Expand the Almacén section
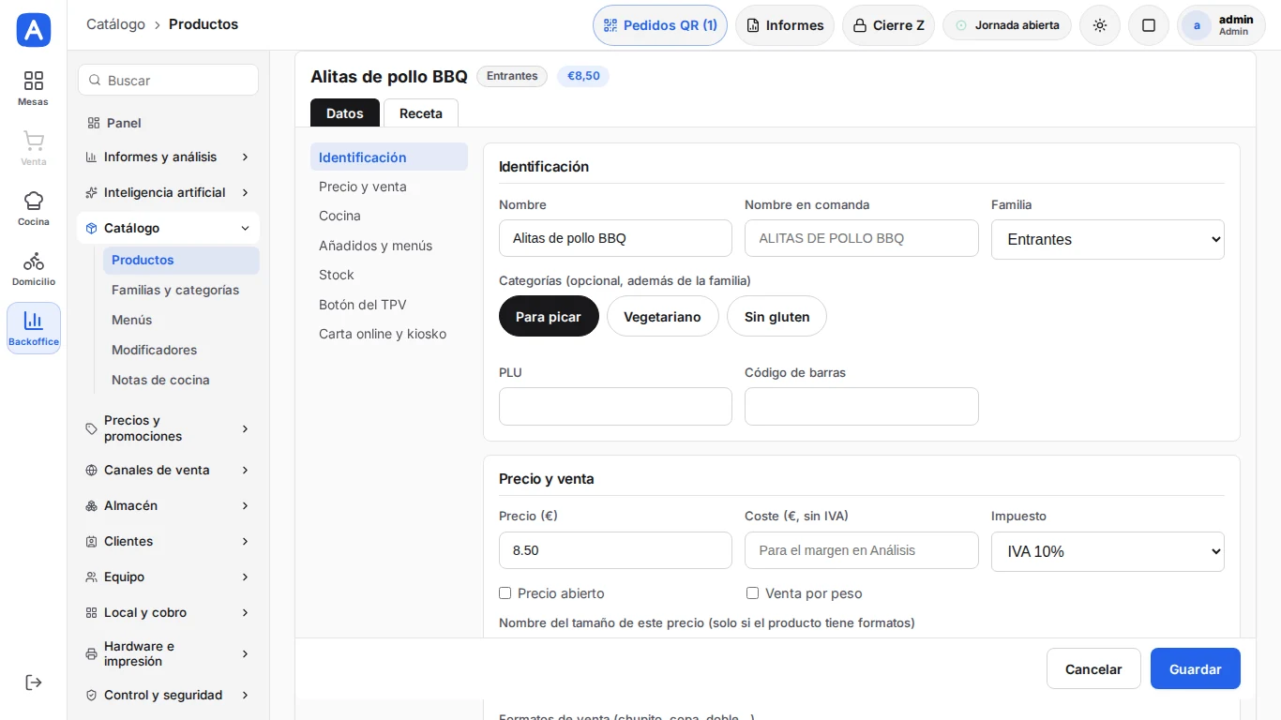Image resolution: width=1281 pixels, height=720 pixels. (x=168, y=505)
